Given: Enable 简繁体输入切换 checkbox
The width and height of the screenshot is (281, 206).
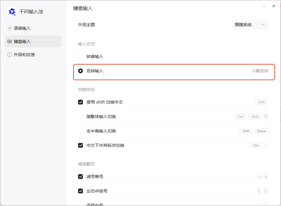Looking at the screenshot, I should [80, 117].
